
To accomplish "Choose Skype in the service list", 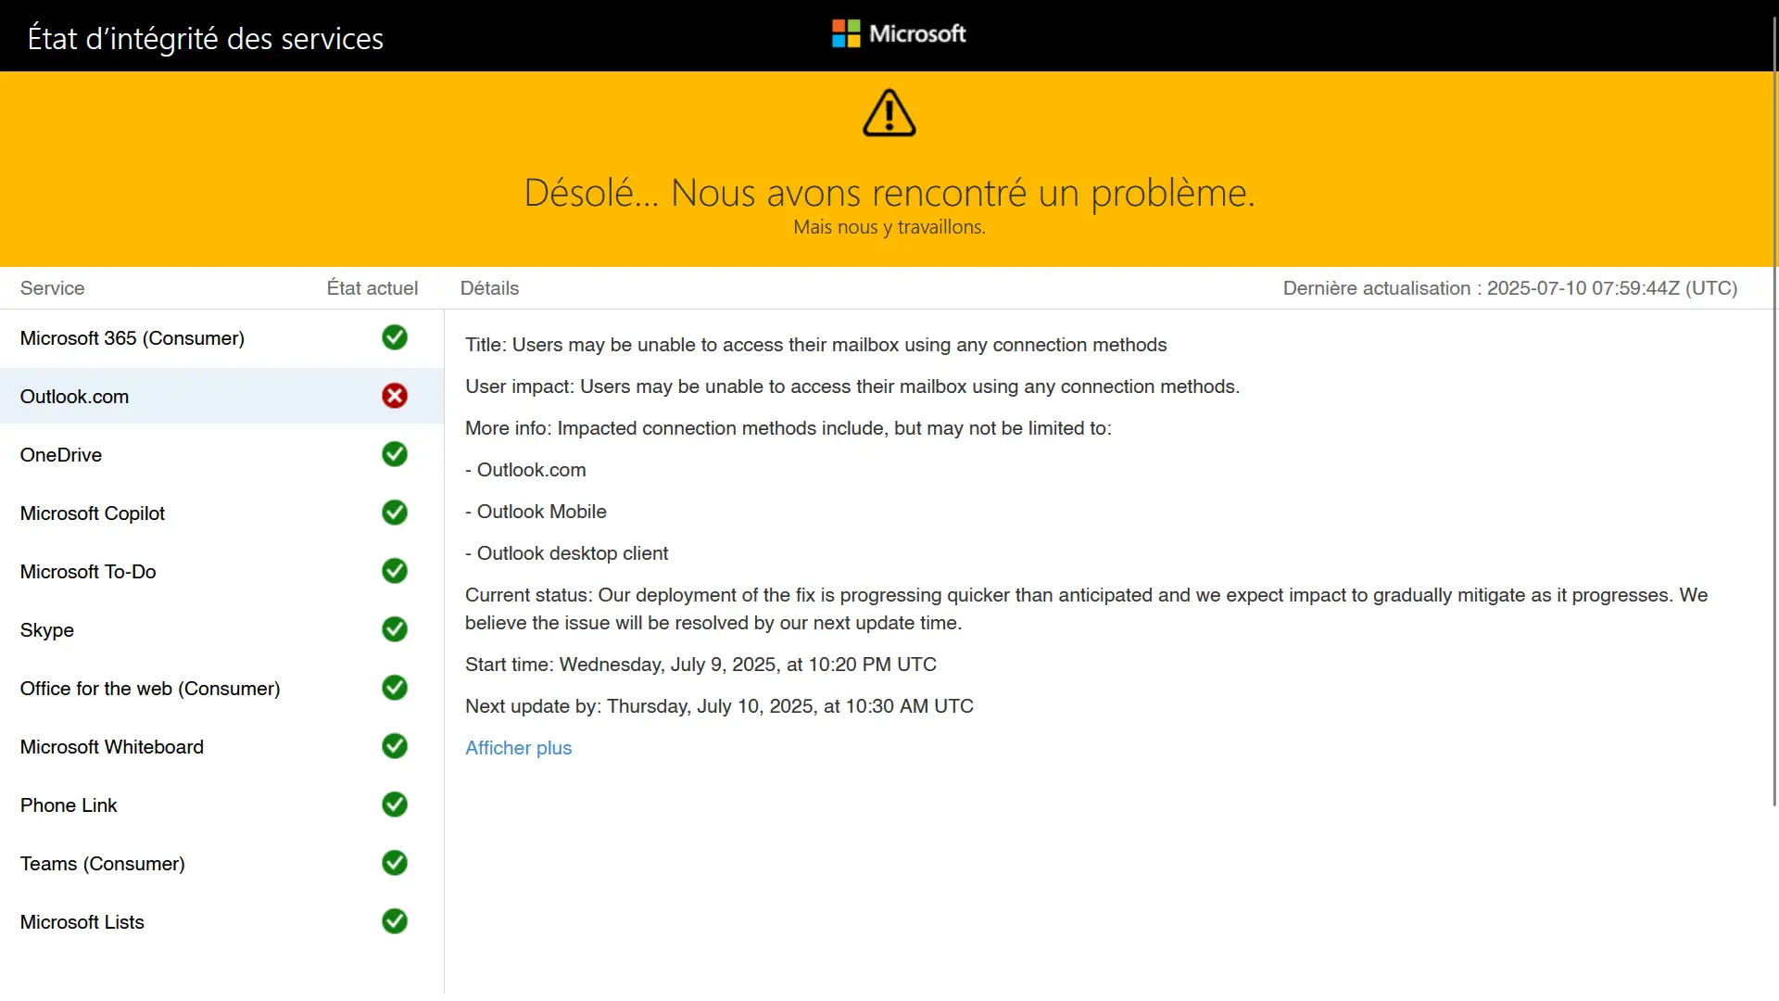I will (x=221, y=630).
